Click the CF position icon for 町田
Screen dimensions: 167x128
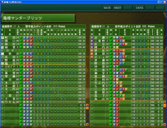coord(2,38)
